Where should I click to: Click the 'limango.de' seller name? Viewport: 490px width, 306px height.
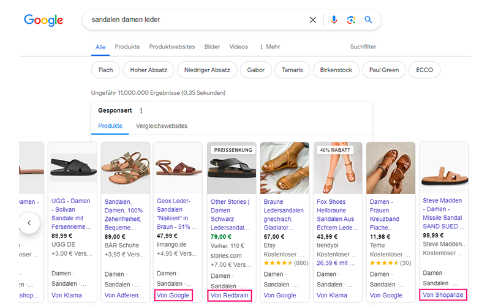[171, 244]
